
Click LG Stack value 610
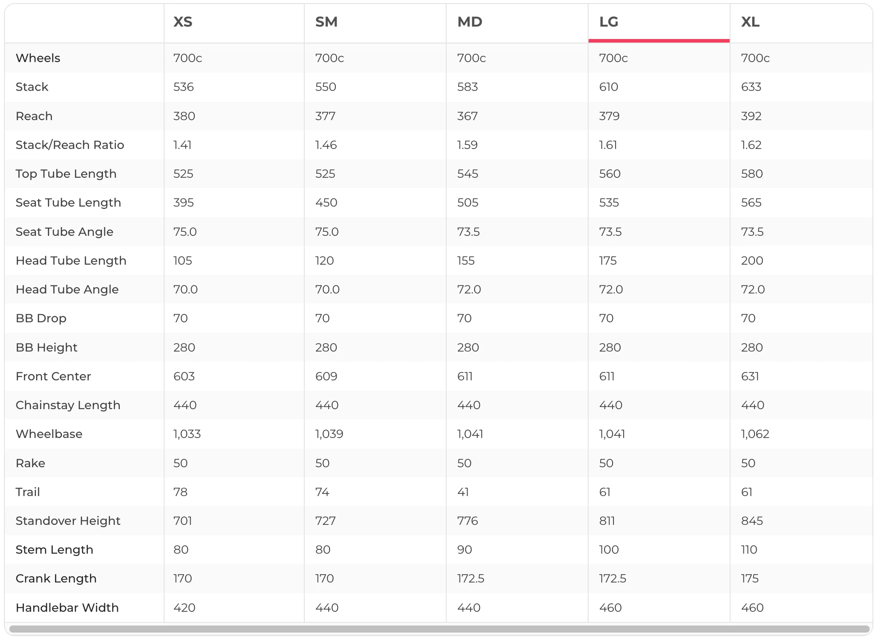coord(609,87)
